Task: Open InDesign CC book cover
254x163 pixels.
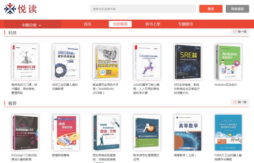Action: coord(25,132)
